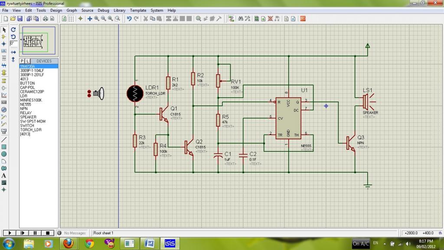Image resolution: width=444 pixels, height=250 pixels.
Task: Open Firefox from the Windows taskbar
Action: pyautogui.click(x=68, y=243)
